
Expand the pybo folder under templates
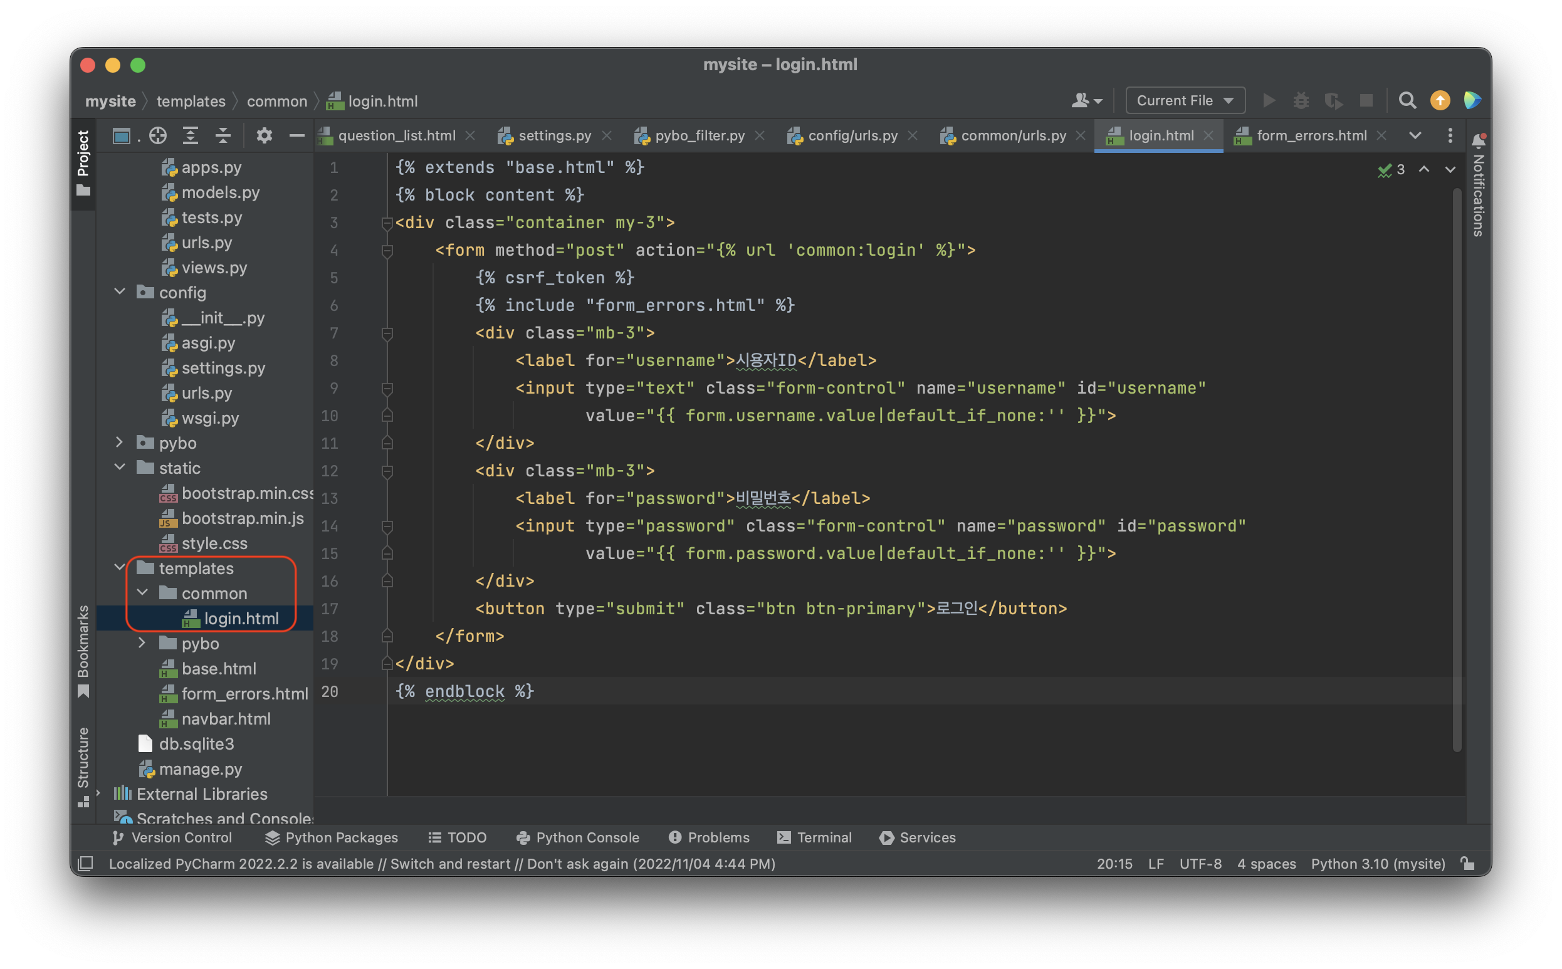click(142, 643)
